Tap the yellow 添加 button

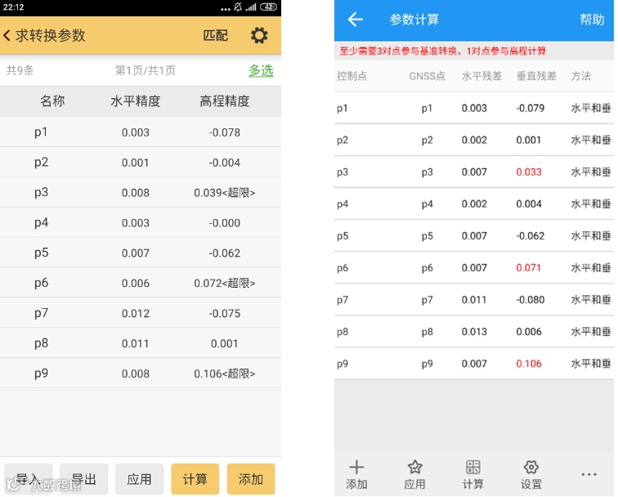pyautogui.click(x=251, y=479)
